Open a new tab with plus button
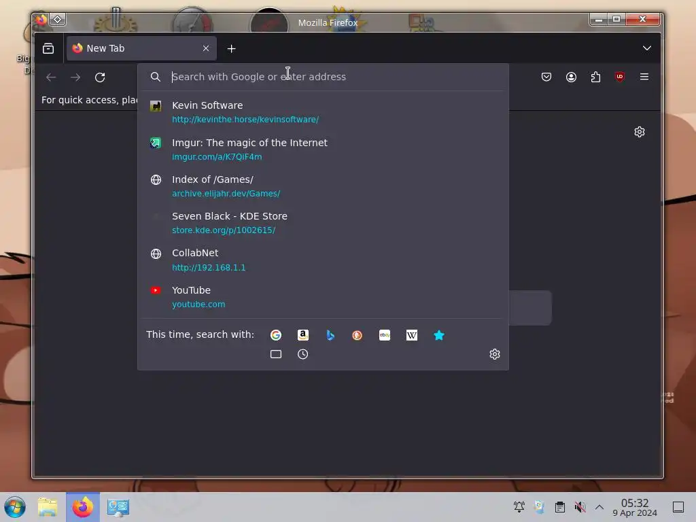 [x=231, y=49]
